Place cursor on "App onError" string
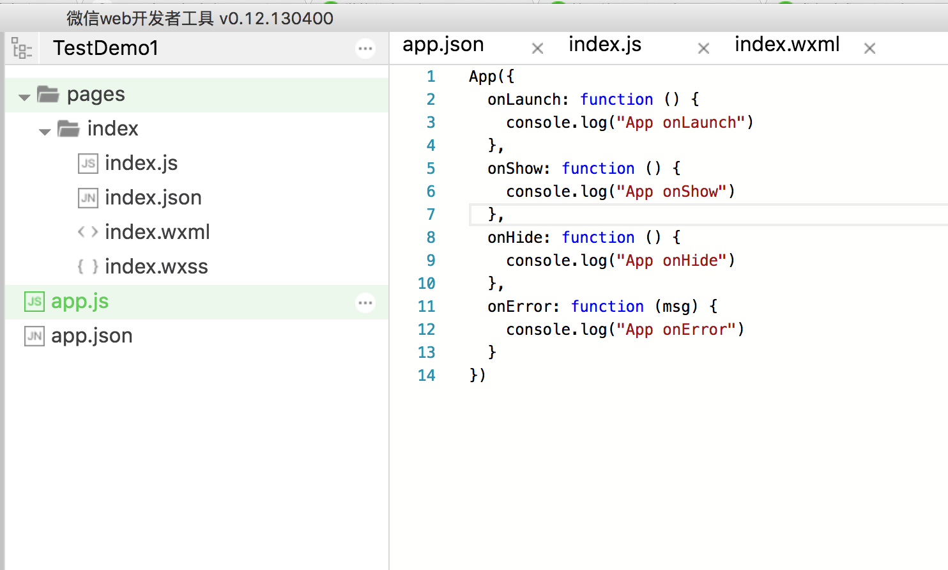The width and height of the screenshot is (948, 570). pos(676,330)
